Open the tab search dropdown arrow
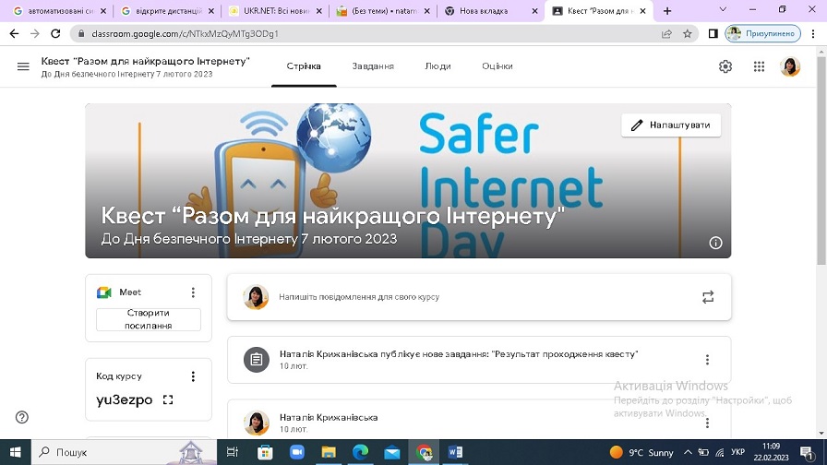Image resolution: width=827 pixels, height=465 pixels. pyautogui.click(x=723, y=9)
